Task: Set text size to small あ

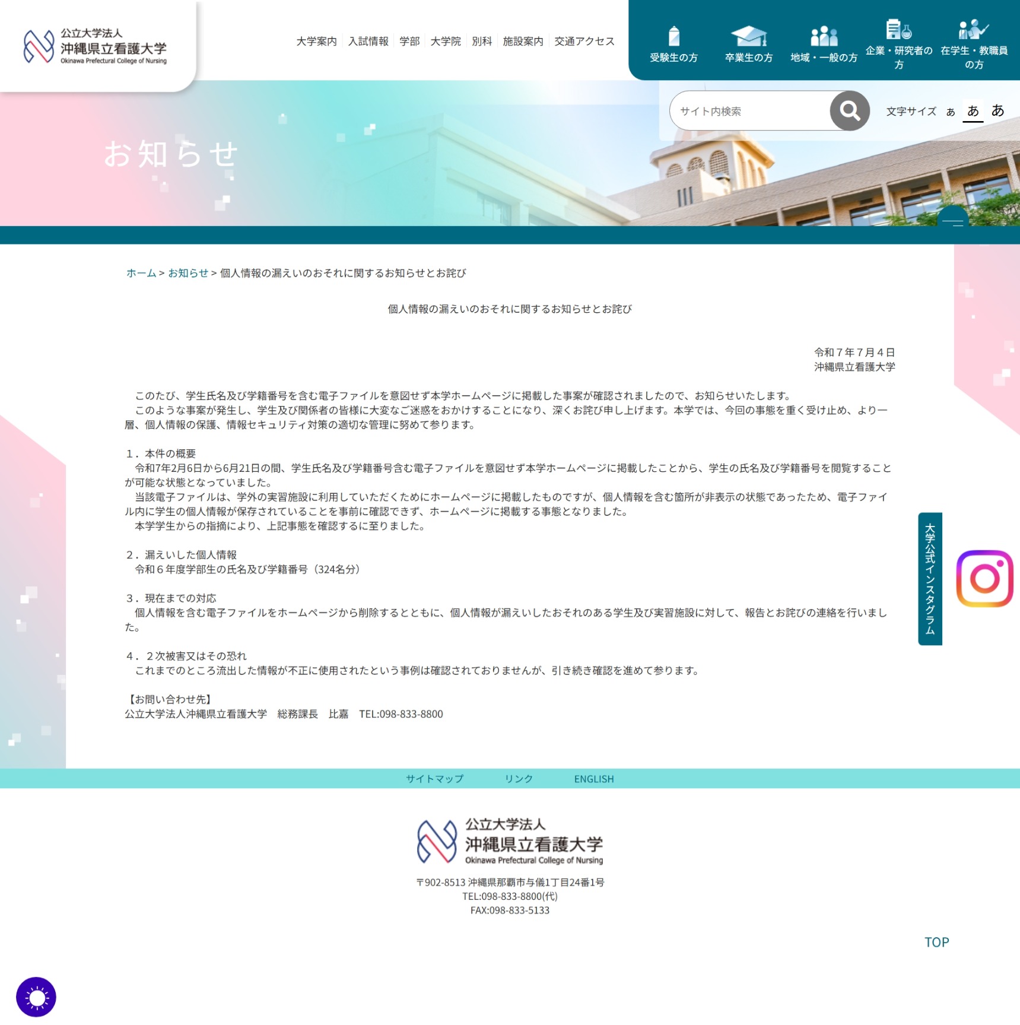Action: [951, 112]
